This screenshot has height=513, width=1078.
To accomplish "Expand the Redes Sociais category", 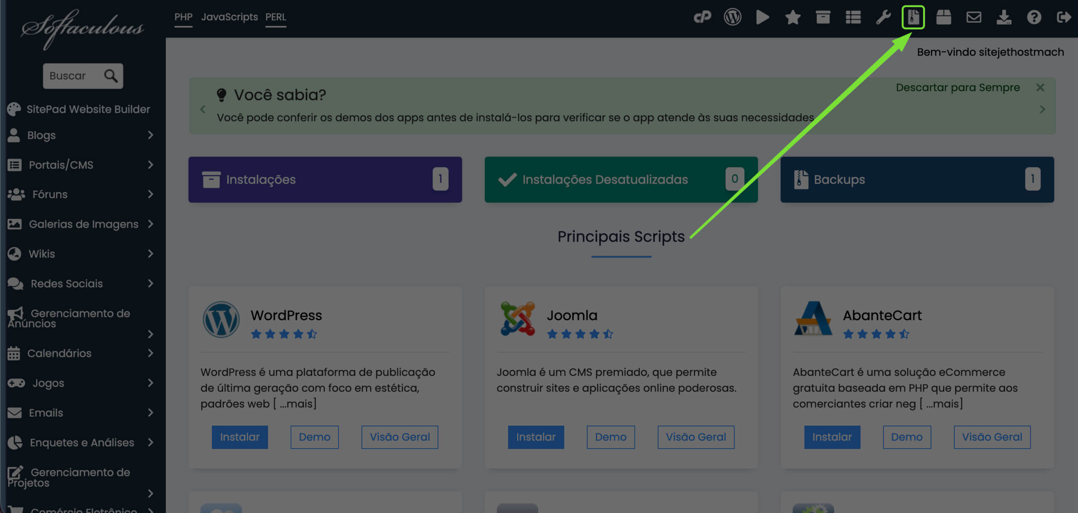I will tap(80, 284).
